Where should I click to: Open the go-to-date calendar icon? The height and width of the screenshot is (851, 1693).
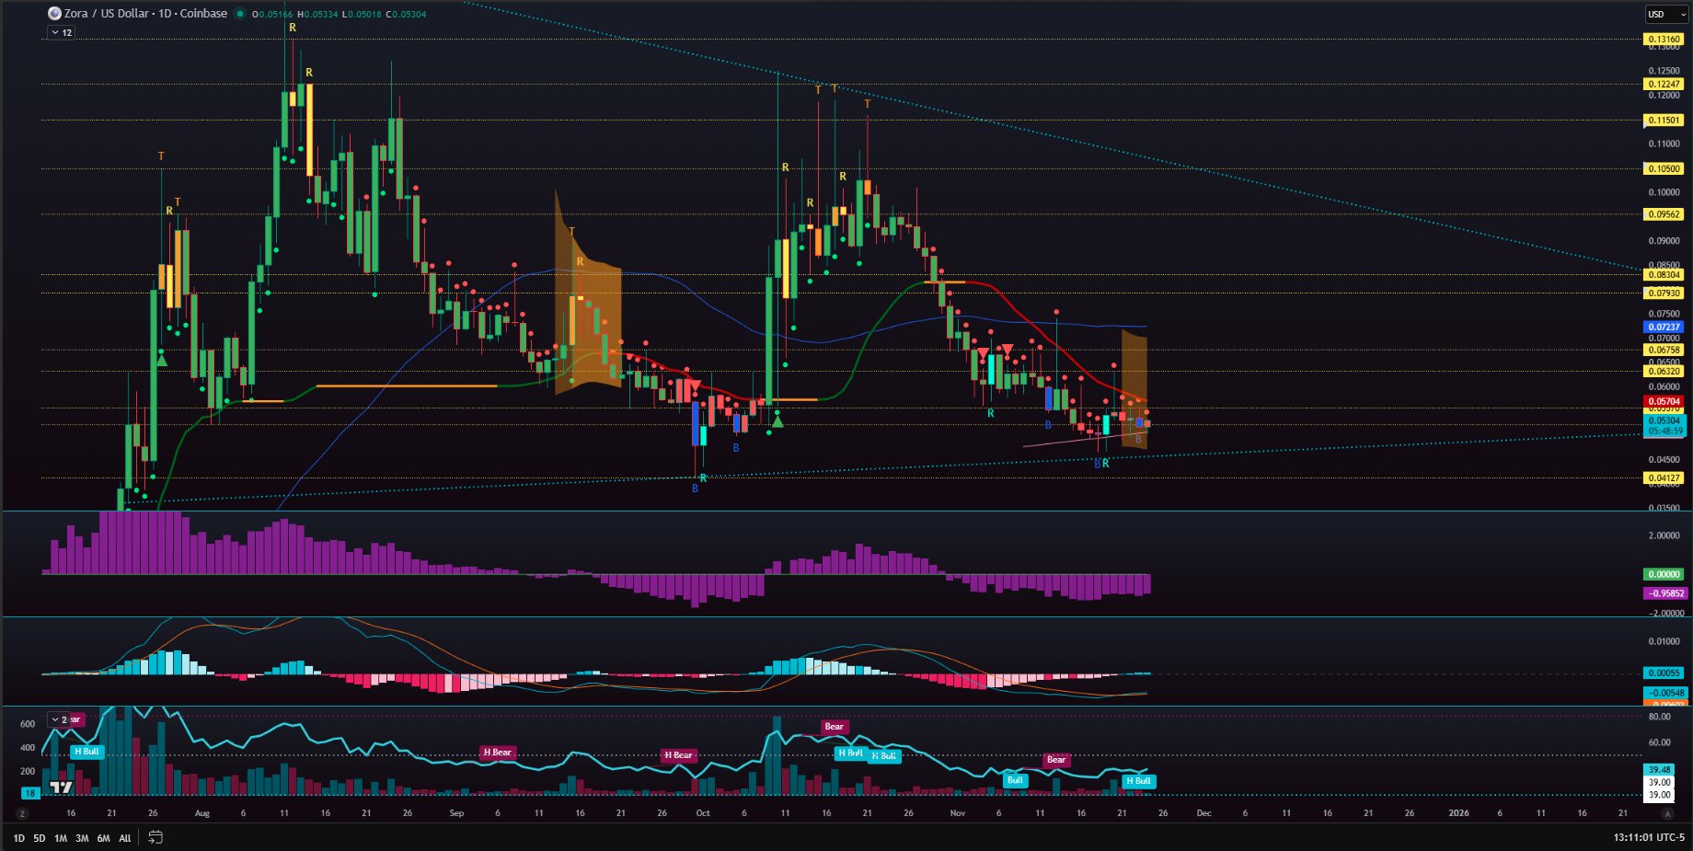tap(155, 837)
